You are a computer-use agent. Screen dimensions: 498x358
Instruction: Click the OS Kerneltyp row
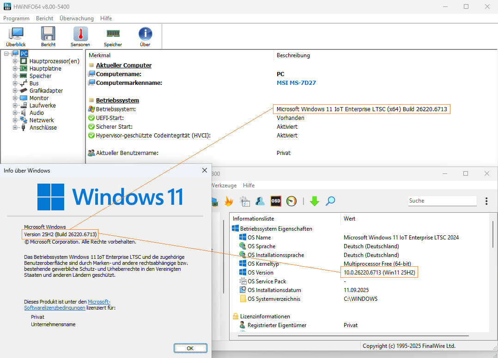point(360,263)
